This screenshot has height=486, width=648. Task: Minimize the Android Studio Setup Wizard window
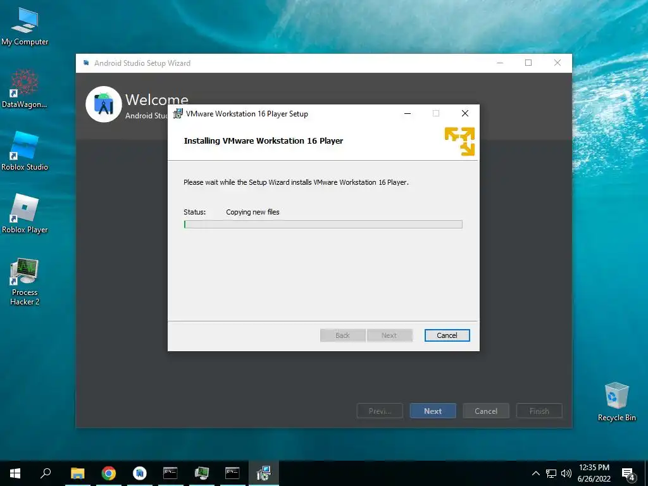tap(500, 63)
